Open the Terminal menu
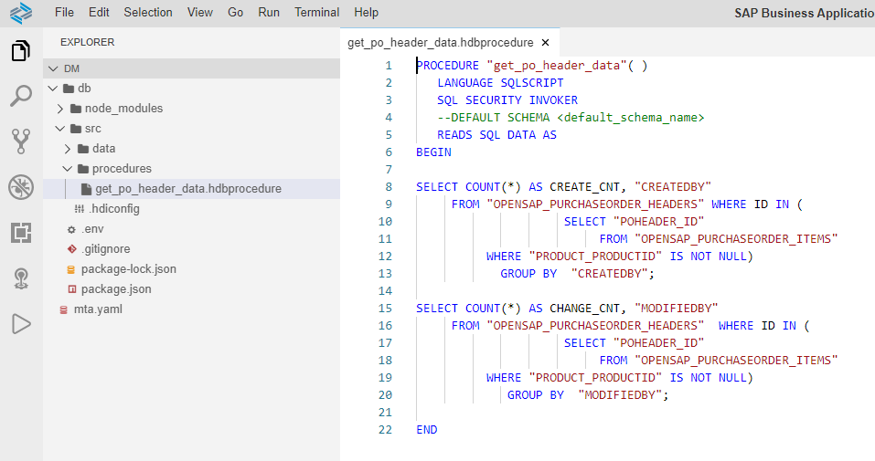 click(316, 12)
